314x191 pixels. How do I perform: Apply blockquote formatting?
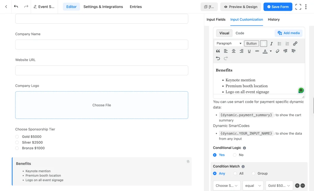(x=218, y=51)
